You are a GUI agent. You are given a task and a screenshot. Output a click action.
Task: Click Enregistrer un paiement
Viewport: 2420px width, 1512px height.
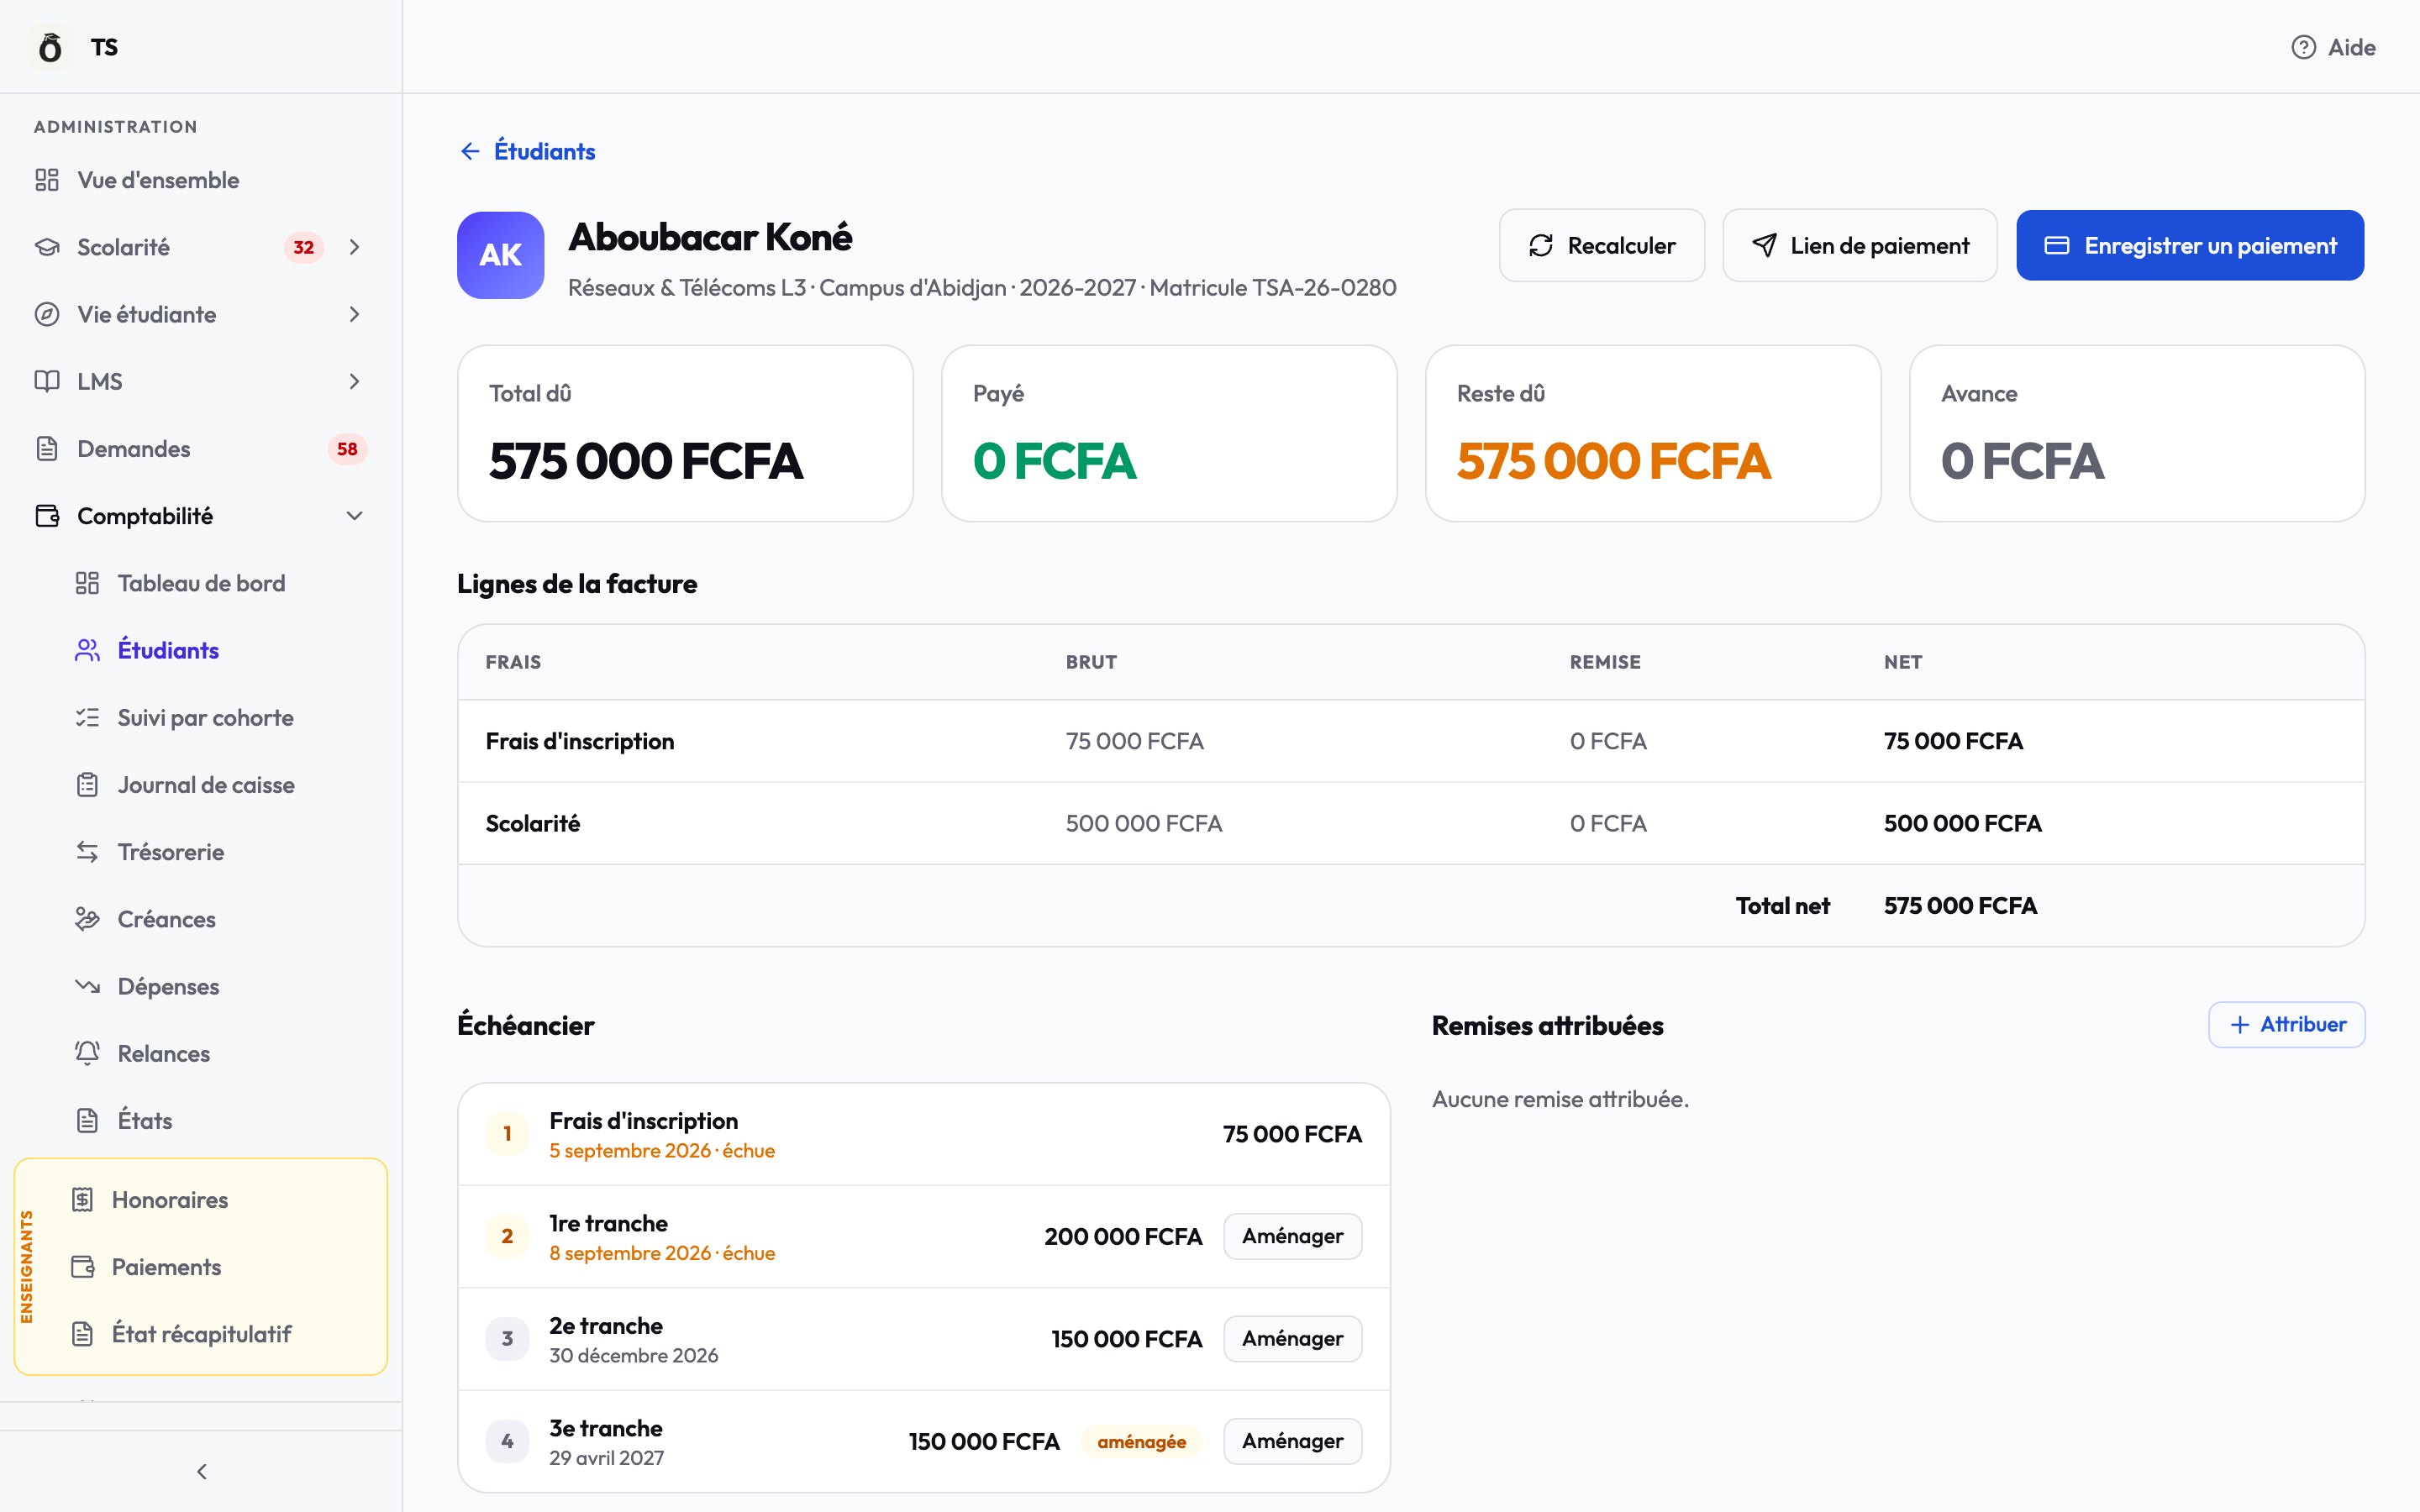(2189, 245)
